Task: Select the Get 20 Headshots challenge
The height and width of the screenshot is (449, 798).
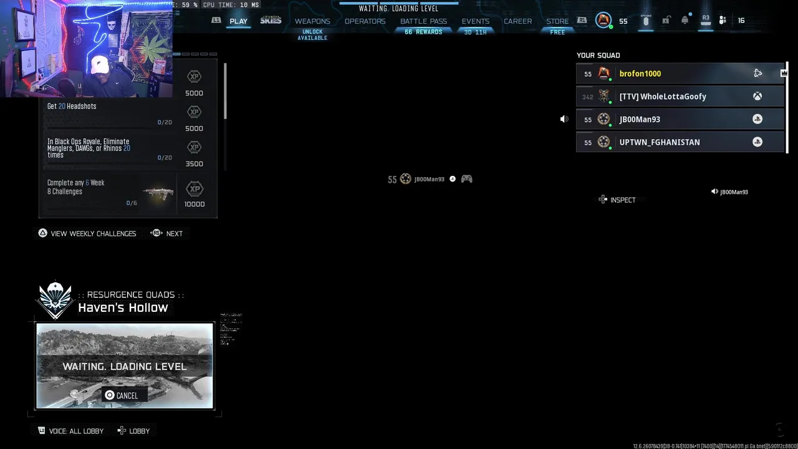Action: (x=110, y=114)
